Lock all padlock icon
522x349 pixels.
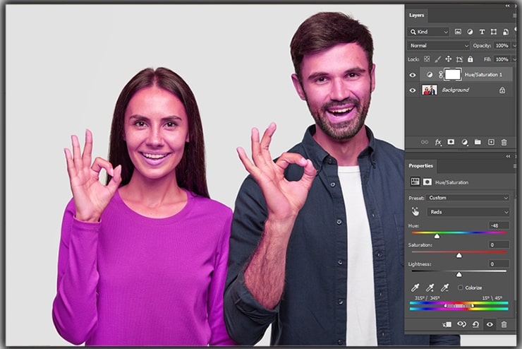(x=470, y=59)
